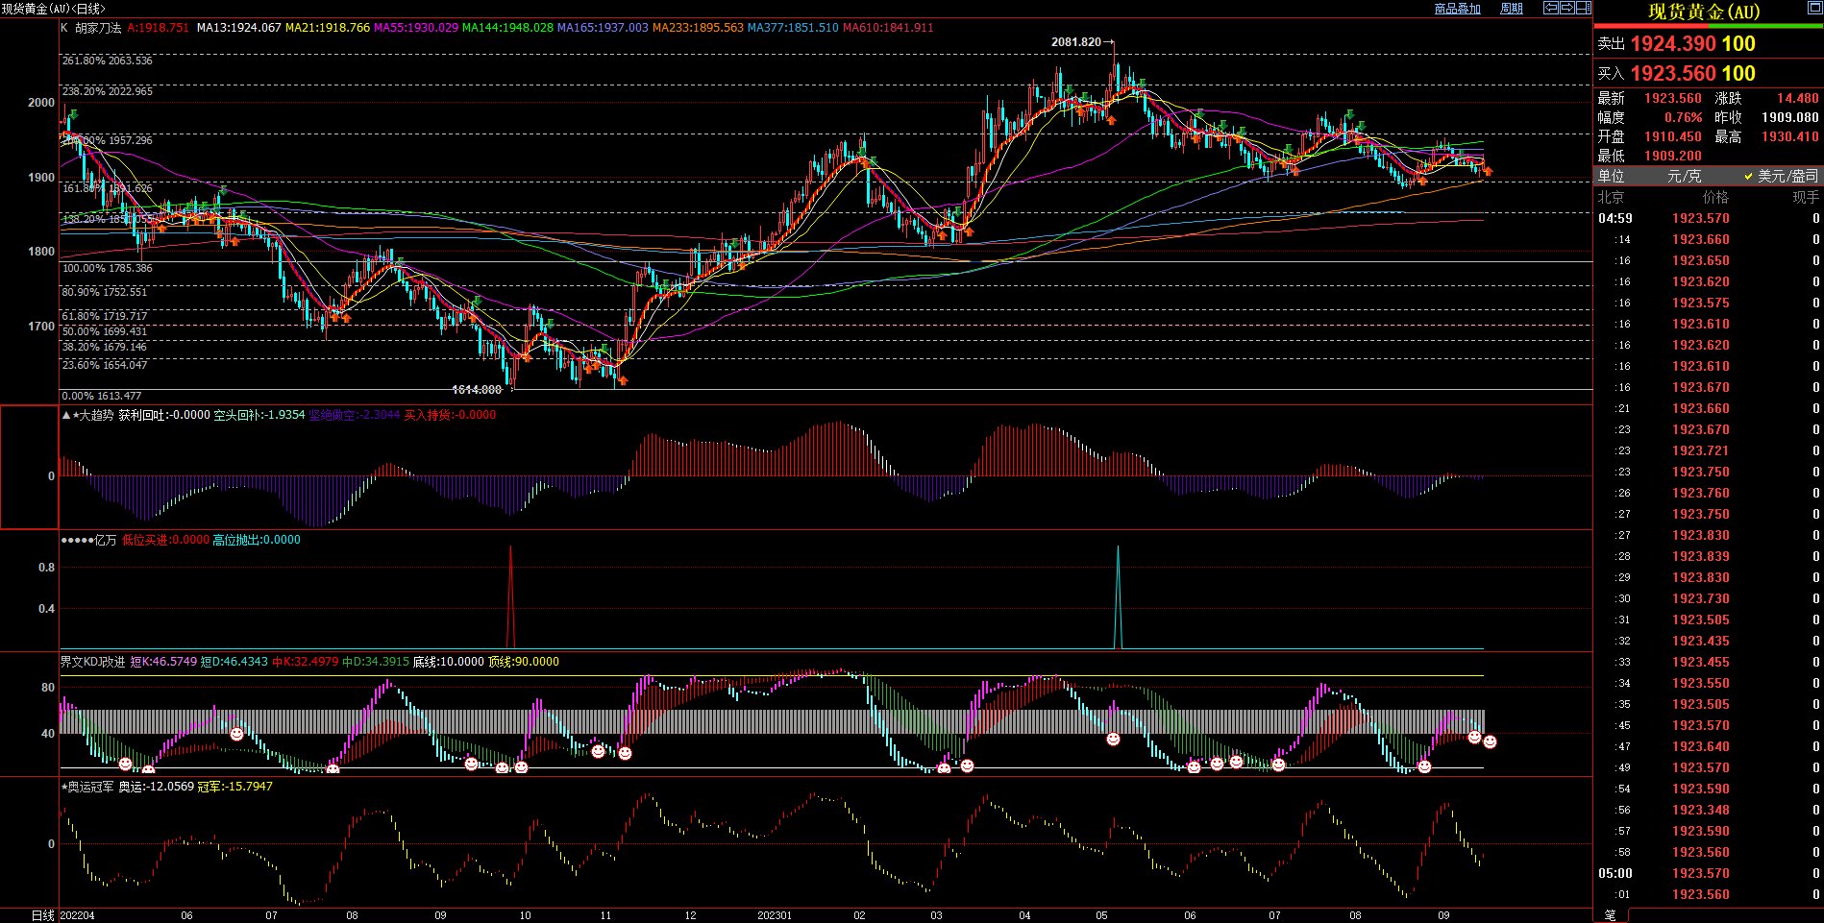Click the red-green buy/sell ratio bar
Viewport: 1824px width, 923px height.
click(1708, 27)
